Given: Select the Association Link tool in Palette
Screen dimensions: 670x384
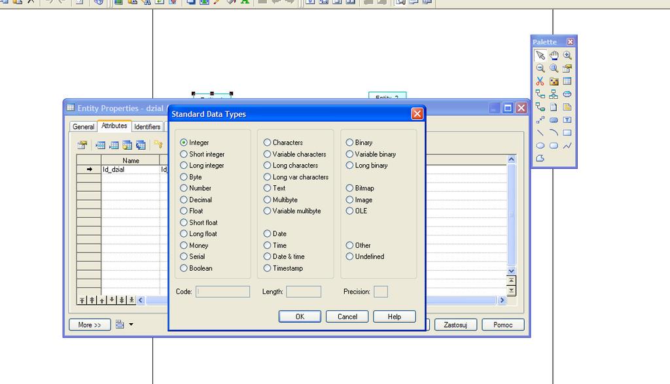Looking at the screenshot, I should [540, 107].
